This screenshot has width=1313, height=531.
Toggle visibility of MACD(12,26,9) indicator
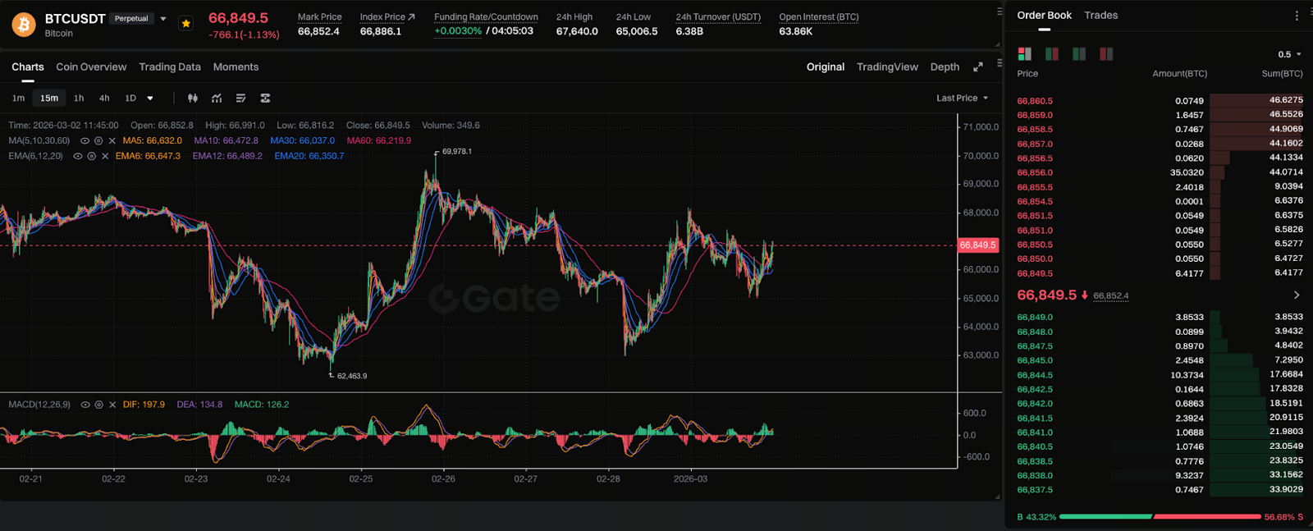(x=85, y=405)
